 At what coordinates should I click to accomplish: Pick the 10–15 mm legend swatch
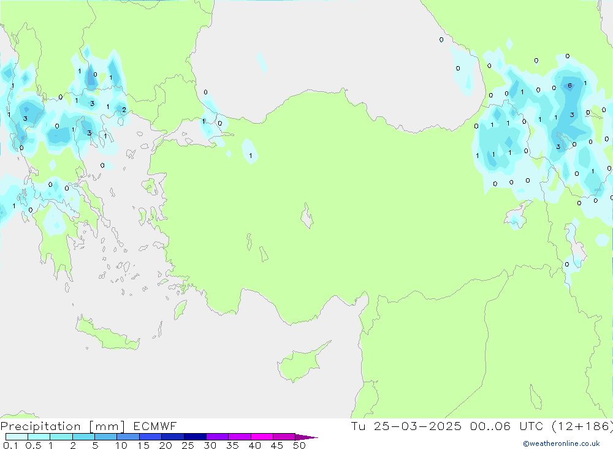pos(128,437)
